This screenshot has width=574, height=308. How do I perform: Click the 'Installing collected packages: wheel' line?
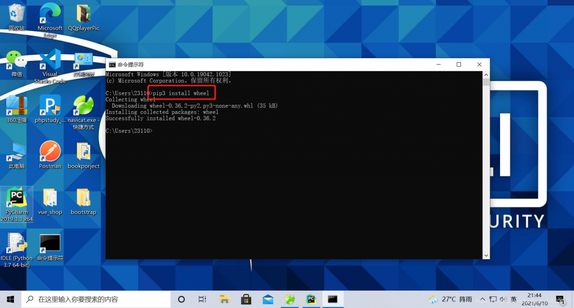pyautogui.click(x=162, y=112)
